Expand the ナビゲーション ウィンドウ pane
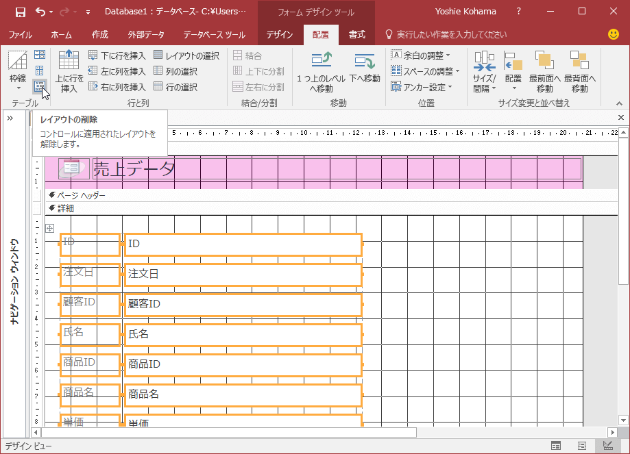The image size is (630, 454). click(10, 116)
